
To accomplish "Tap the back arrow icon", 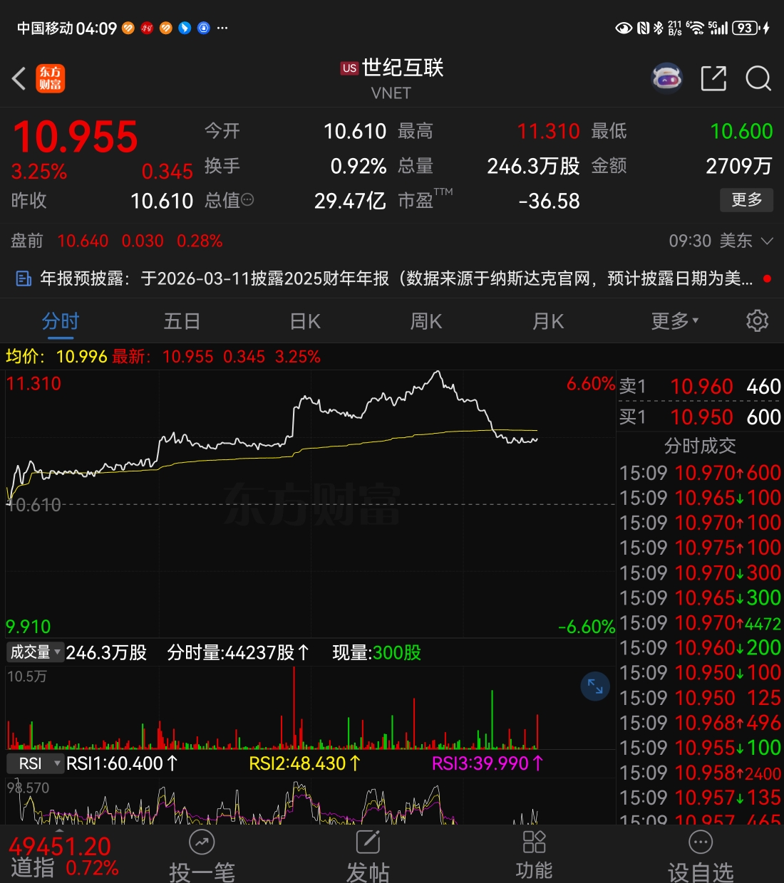I will point(19,78).
